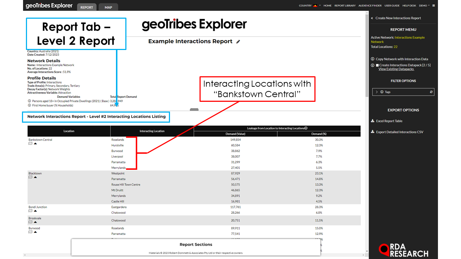Collapse the Bankstown Central row arrow
Viewport: 461px width, 259px height.
(x=35, y=144)
